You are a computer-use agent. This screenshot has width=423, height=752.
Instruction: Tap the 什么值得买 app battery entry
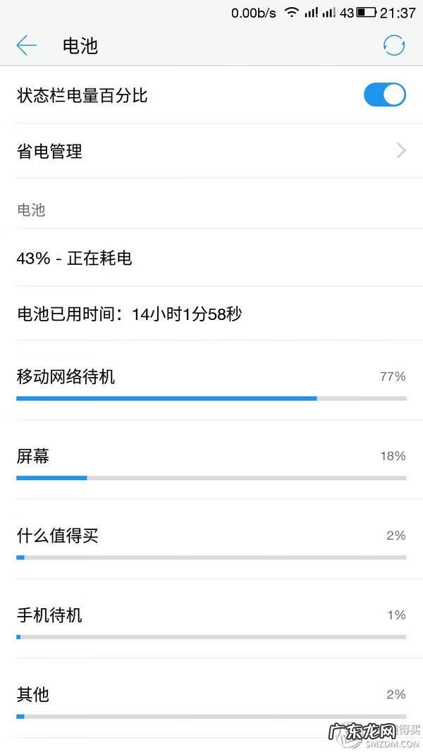click(54, 536)
